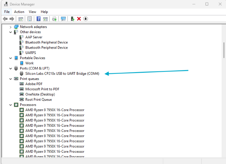Open the View menu
226x164 pixels.
click(33, 12)
